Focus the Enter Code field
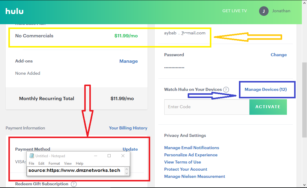307x188 pixels. coord(207,107)
